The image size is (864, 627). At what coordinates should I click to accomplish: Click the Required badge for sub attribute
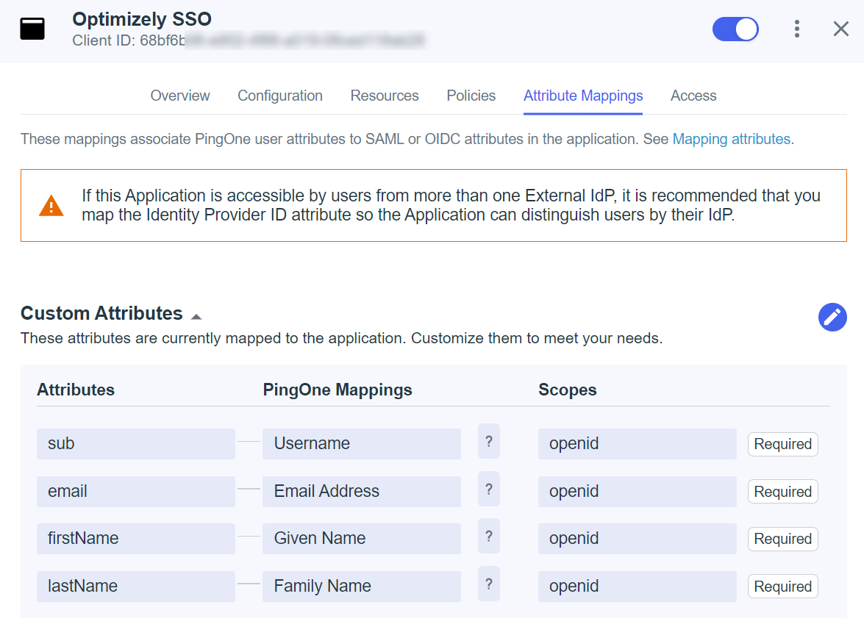(x=782, y=444)
